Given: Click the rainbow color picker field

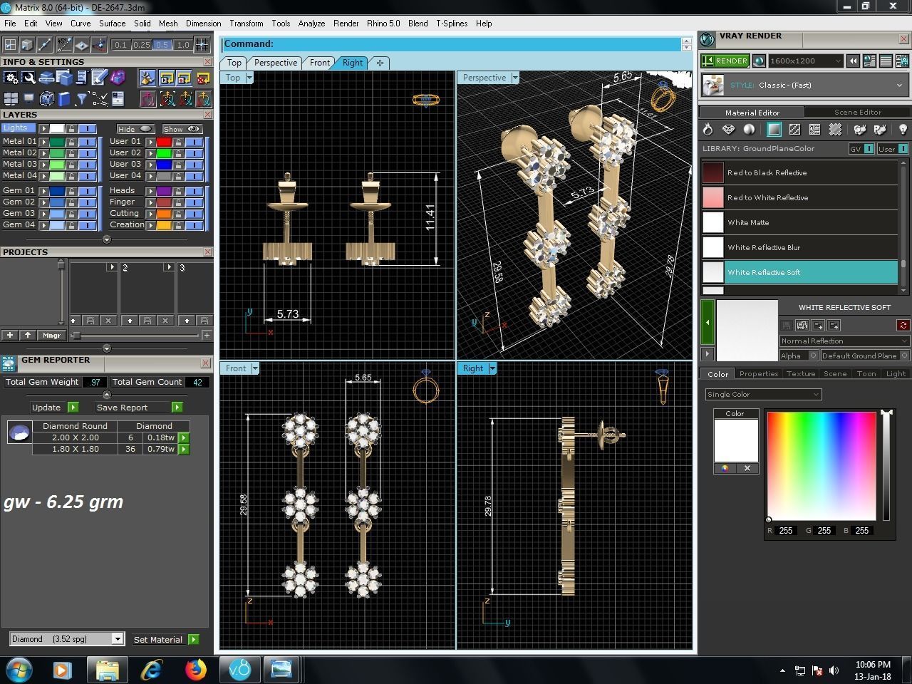Looking at the screenshot, I should click(x=822, y=466).
